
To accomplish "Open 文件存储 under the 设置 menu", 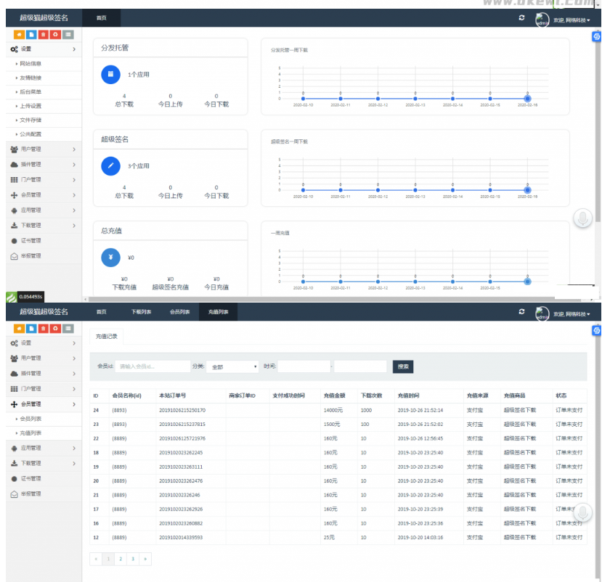I will [30, 120].
